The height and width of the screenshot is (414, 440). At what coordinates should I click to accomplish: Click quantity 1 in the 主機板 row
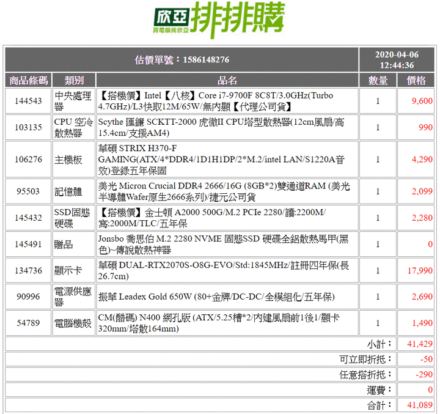(378, 159)
